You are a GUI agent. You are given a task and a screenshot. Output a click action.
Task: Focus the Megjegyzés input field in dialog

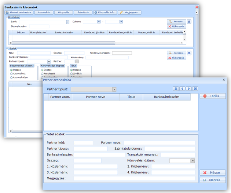pos(135,178)
